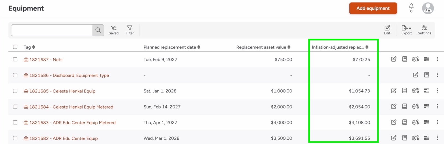The height and width of the screenshot is (144, 444).
Task: Open the Export dropdown
Action: [x=406, y=30]
